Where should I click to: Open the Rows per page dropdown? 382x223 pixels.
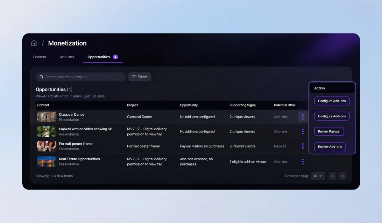coord(318,176)
